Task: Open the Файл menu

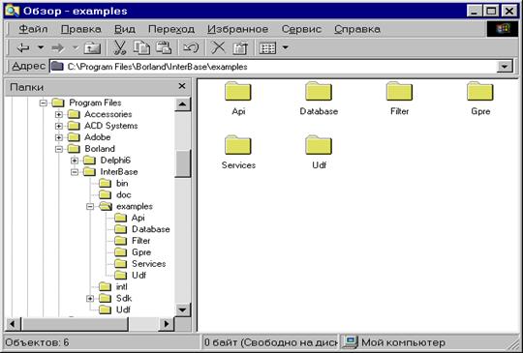Action: click(x=33, y=29)
